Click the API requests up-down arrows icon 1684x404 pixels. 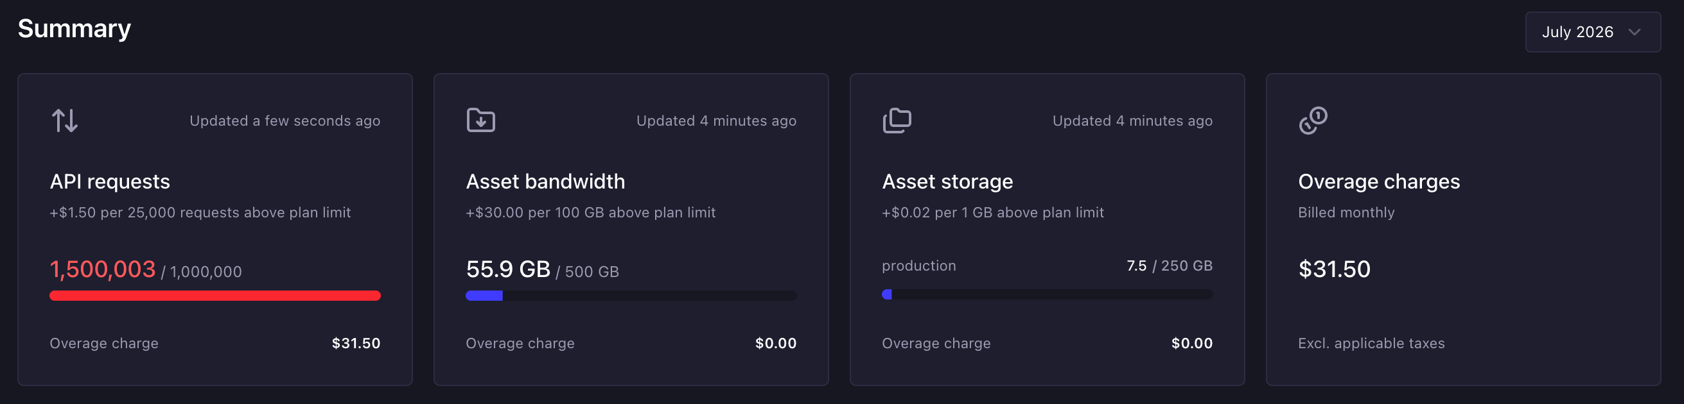65,121
